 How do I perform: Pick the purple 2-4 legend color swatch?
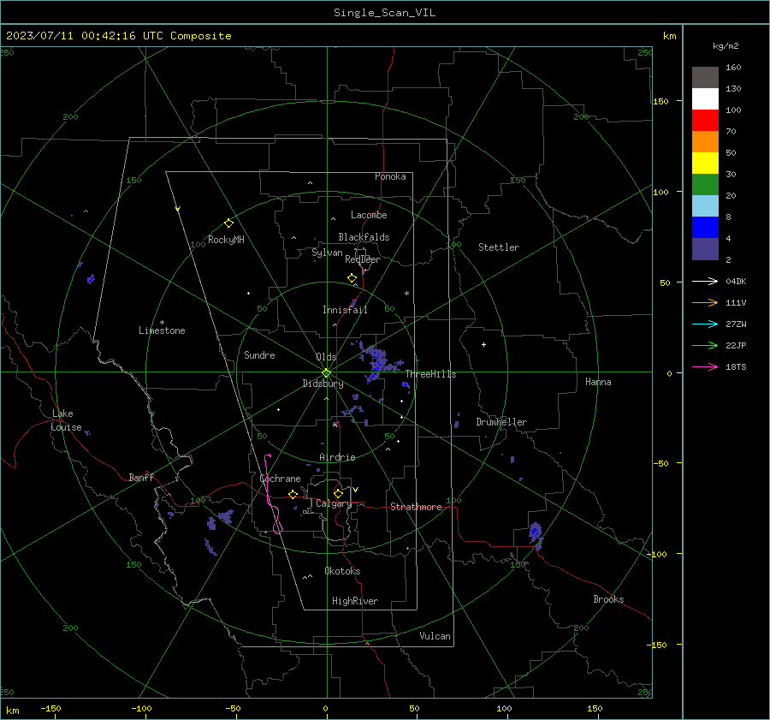(705, 249)
